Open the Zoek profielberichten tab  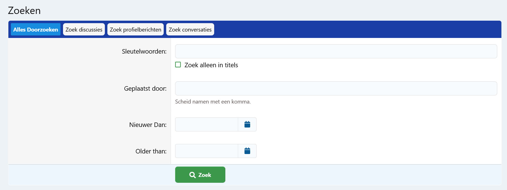(x=136, y=30)
